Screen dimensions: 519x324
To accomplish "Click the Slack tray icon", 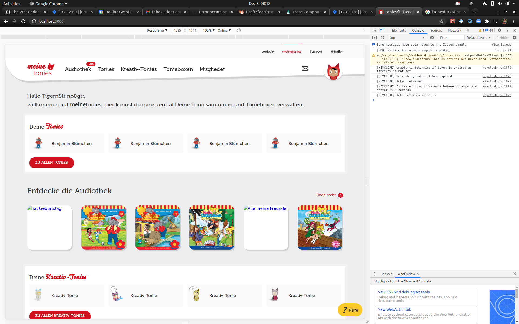I will coord(471,4).
